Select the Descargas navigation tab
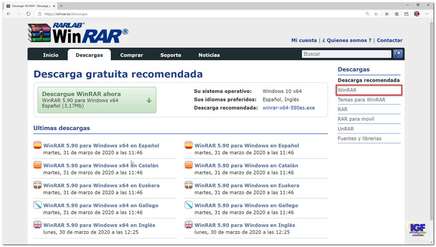Screen dimensions: 436x247 pyautogui.click(x=89, y=55)
